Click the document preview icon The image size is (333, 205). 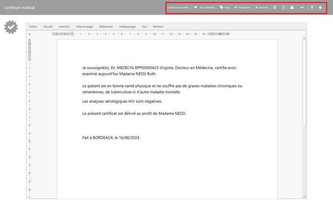click(284, 7)
